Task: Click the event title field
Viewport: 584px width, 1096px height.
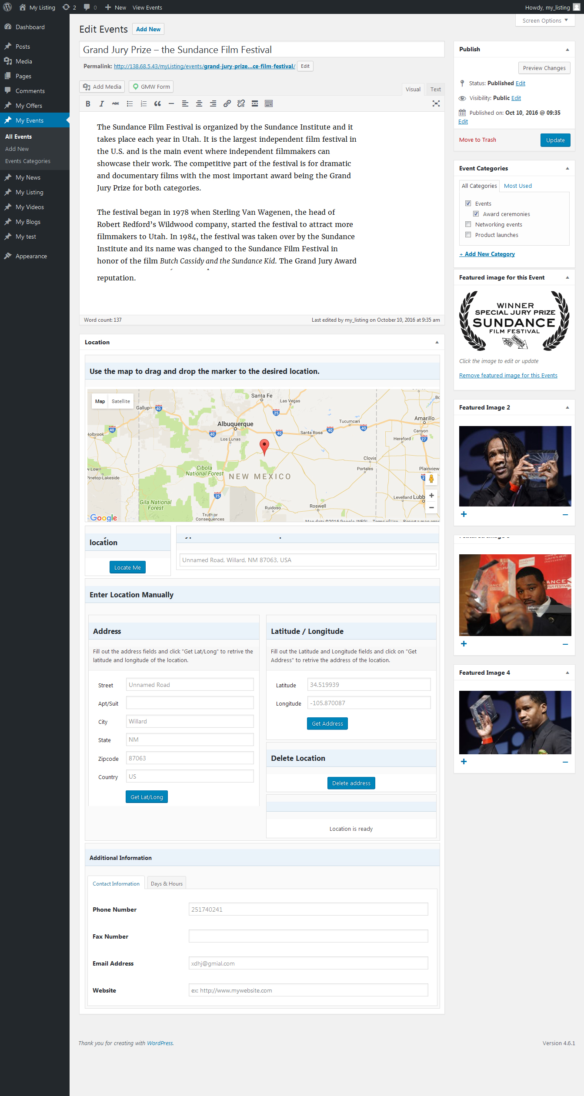Action: tap(262, 50)
